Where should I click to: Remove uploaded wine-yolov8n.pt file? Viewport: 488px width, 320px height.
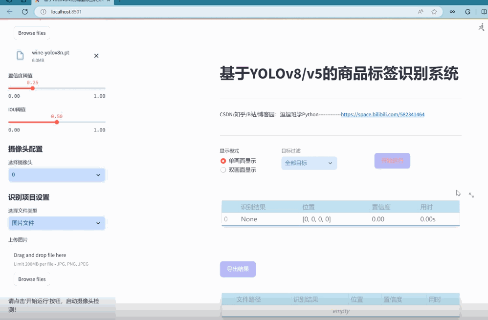(x=96, y=56)
